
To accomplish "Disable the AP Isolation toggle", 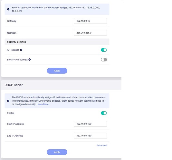I will (104, 50).
